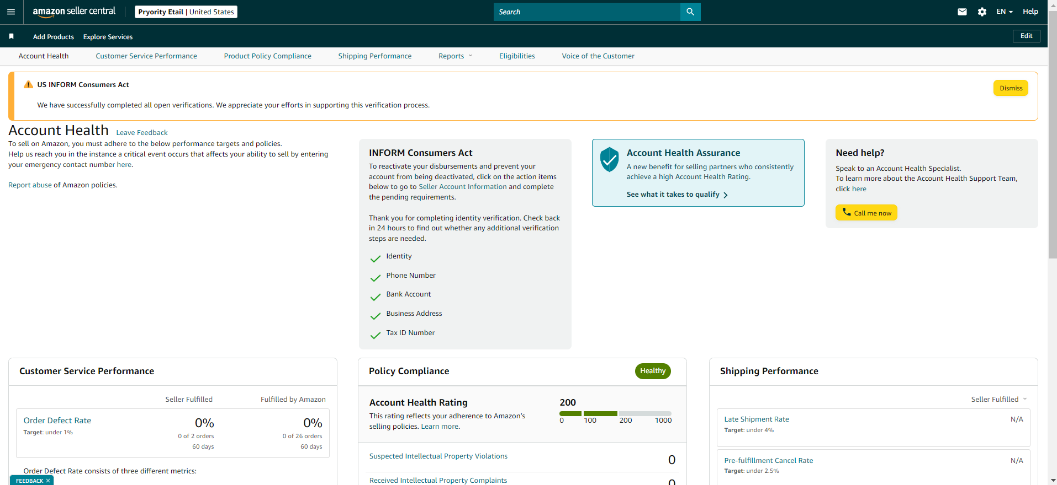
Task: Click the 'Target: under 4%' text
Action: [749, 430]
